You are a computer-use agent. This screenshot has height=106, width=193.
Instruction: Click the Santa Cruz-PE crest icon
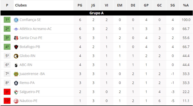(x=16, y=38)
